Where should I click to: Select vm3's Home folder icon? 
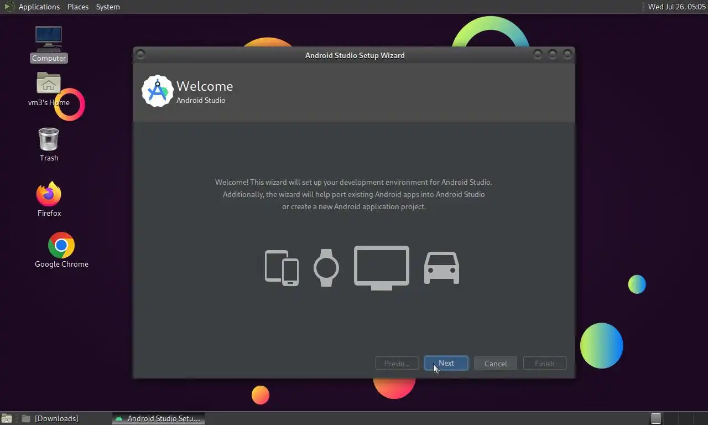tap(49, 90)
